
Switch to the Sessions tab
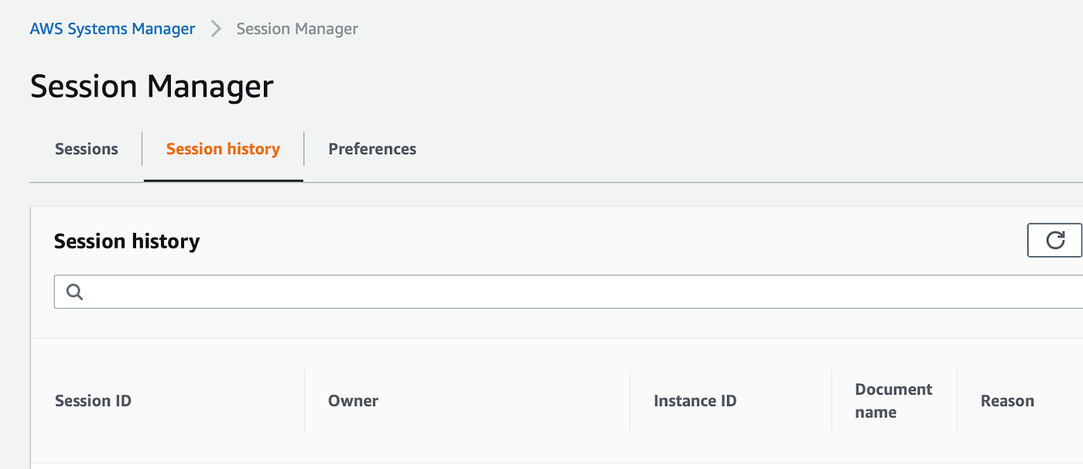[87, 149]
